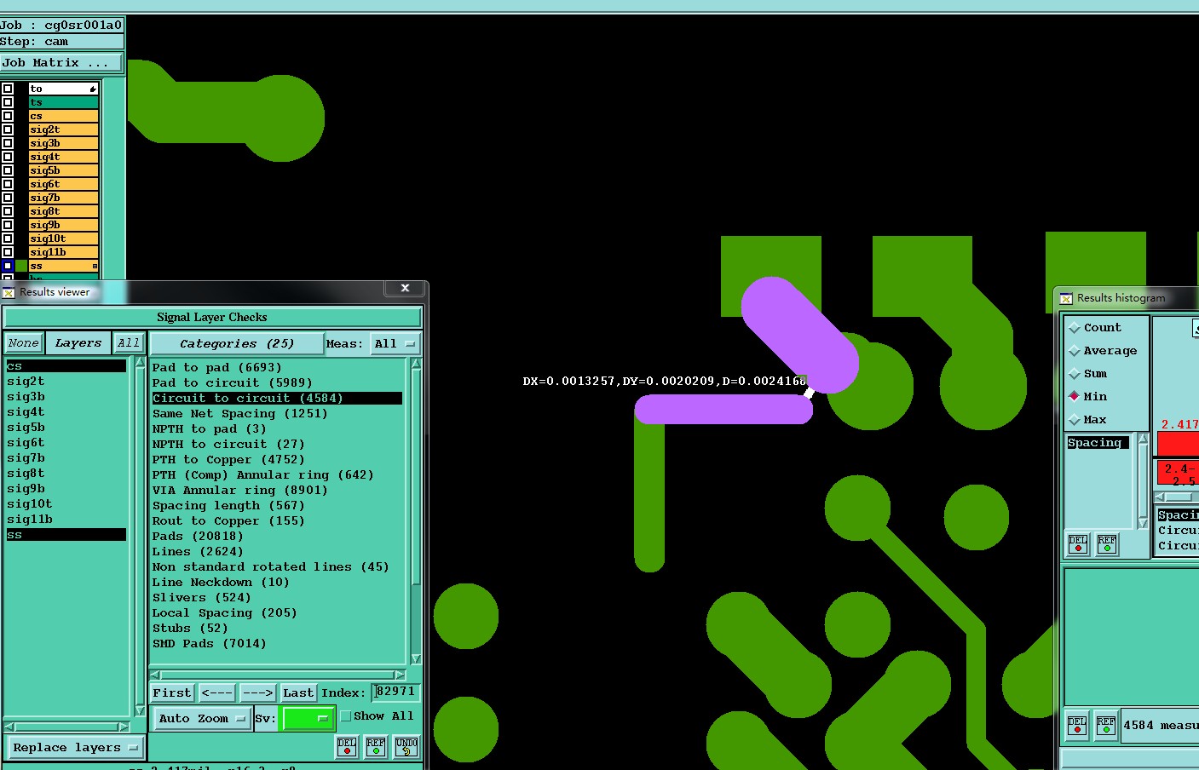
Task: Toggle the checkbox for layer sig2t
Action: tap(8, 129)
